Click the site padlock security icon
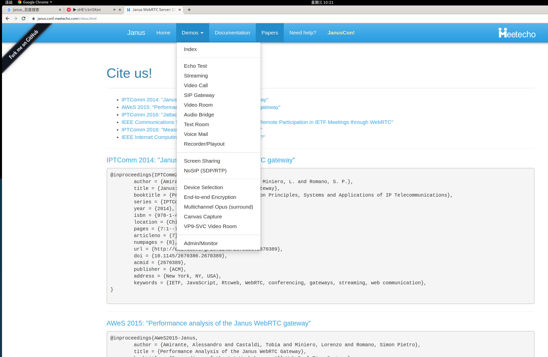The height and width of the screenshot is (357, 548). 34,18
